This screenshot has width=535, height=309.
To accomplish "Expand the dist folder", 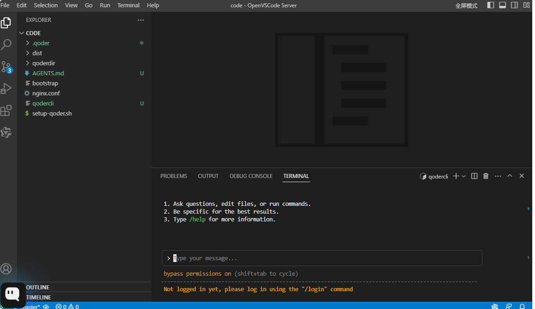I will (37, 53).
